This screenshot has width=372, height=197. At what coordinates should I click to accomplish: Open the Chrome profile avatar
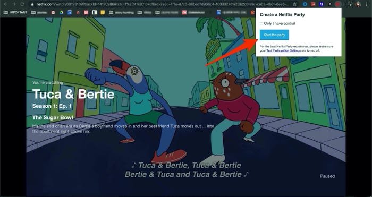click(x=358, y=4)
